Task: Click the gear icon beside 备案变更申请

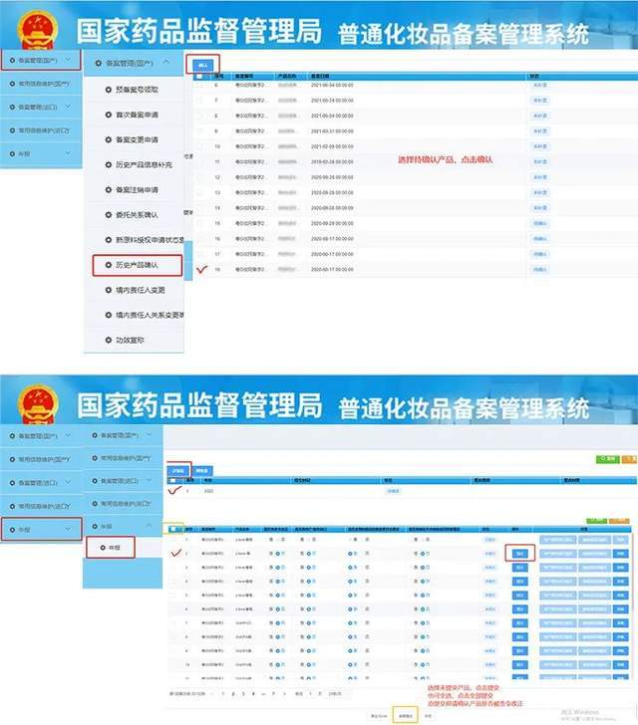Action: pos(109,139)
